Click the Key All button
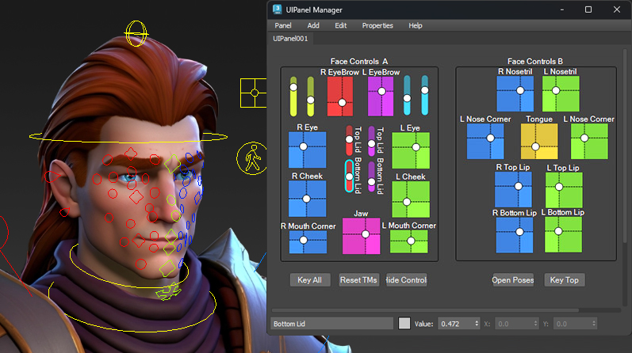This screenshot has height=353, width=632. [x=309, y=279]
